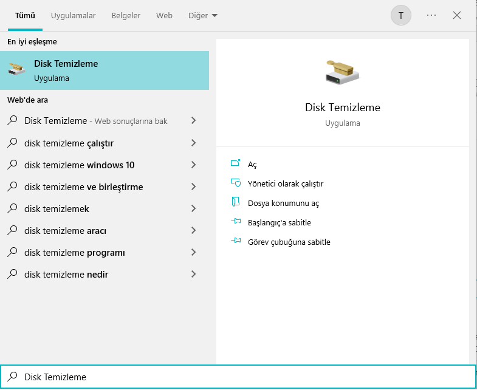Click the Başlangıç'a sabitle pin icon

click(236, 222)
